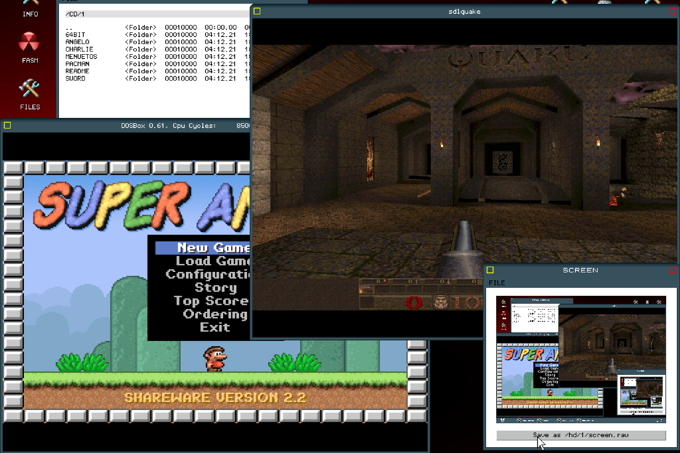The height and width of the screenshot is (453, 680).
Task: Select the '..' parent folder row
Action: tap(157, 28)
